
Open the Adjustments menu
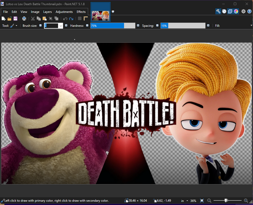[x=64, y=12]
